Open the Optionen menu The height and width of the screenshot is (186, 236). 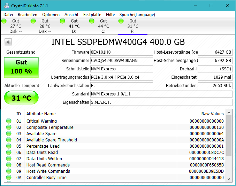coord(51,15)
